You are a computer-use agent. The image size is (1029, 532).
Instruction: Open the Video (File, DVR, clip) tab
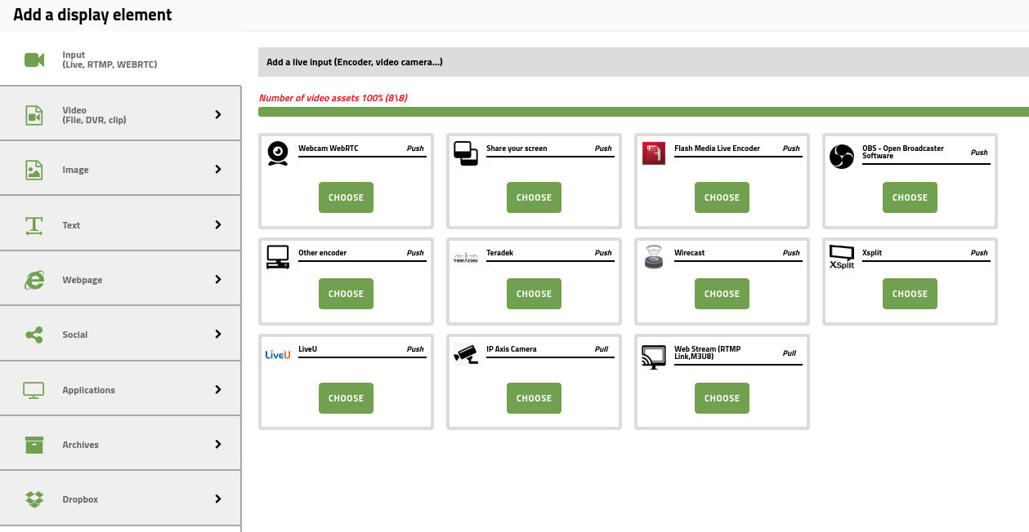[x=120, y=114]
